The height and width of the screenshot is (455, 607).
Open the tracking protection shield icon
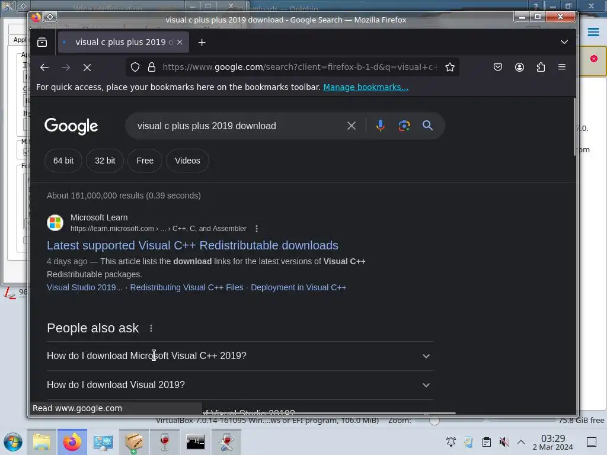pyautogui.click(x=135, y=67)
